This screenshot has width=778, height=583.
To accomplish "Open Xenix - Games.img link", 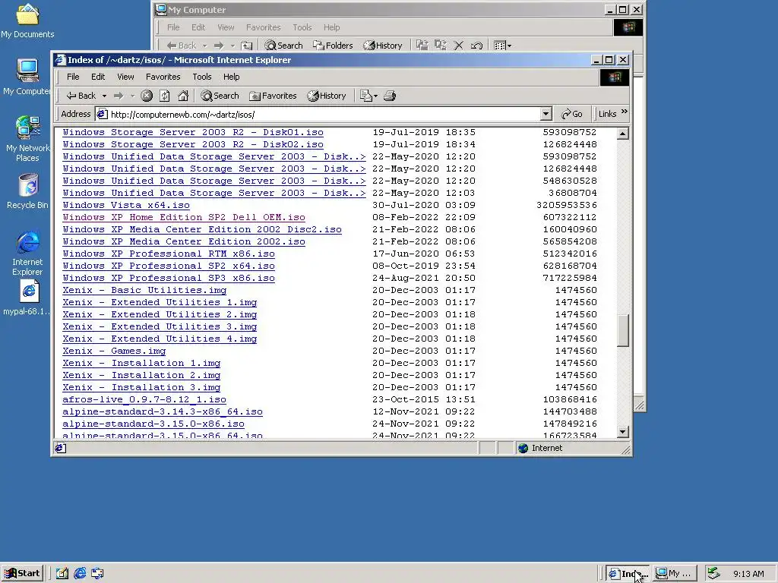I will pyautogui.click(x=114, y=351).
